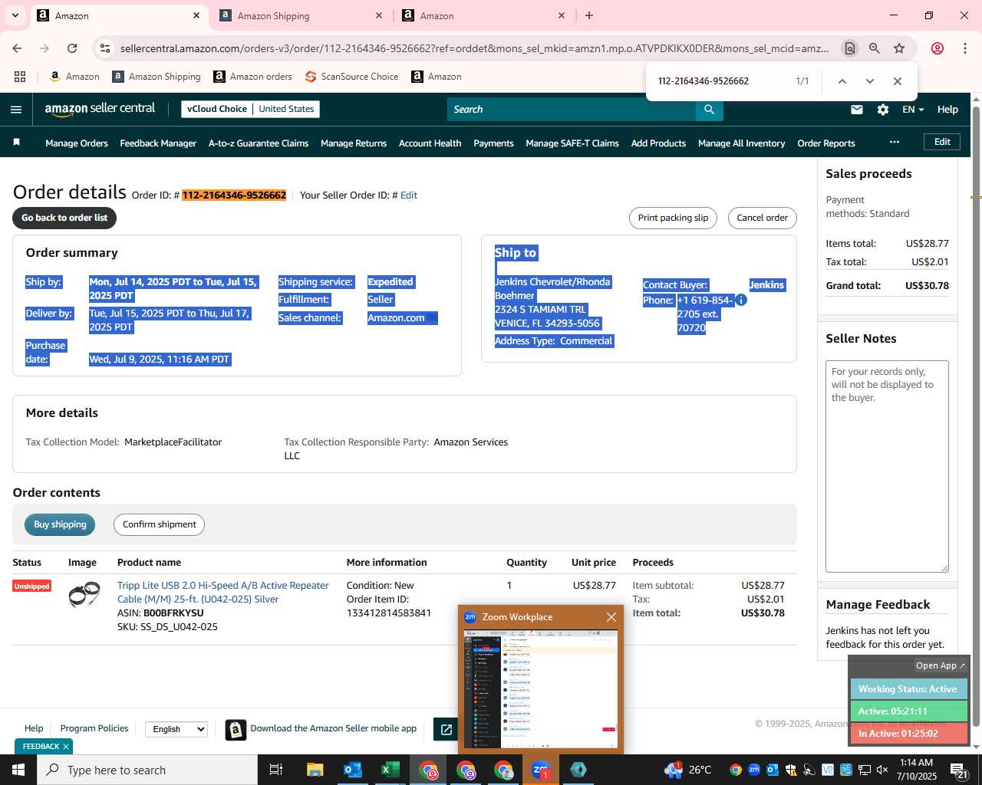Click the Seller Central search field
This screenshot has width=982, height=785.
tap(572, 110)
